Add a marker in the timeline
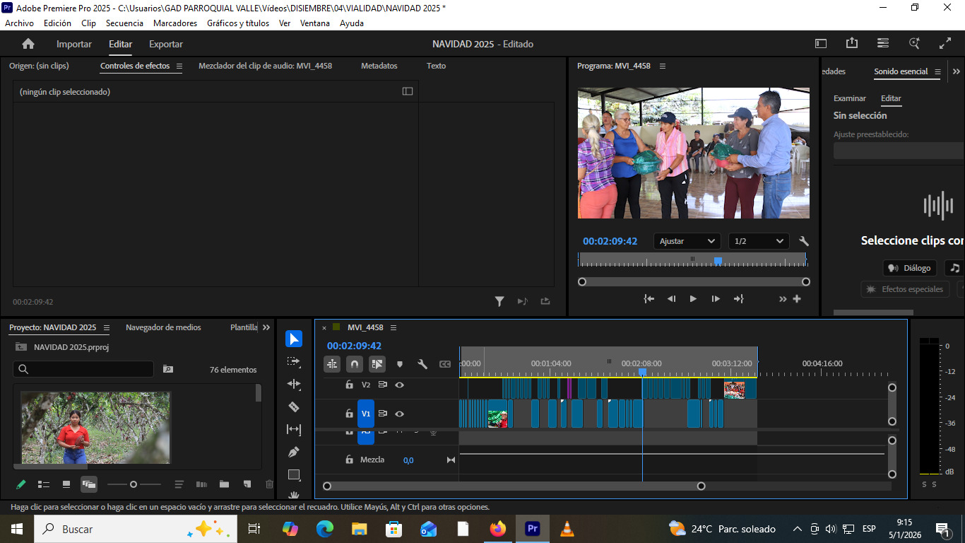Viewport: 965px width, 543px height. 400,364
